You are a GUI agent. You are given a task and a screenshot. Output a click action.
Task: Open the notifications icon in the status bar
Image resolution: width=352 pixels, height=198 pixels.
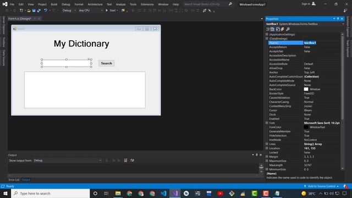coord(345,186)
